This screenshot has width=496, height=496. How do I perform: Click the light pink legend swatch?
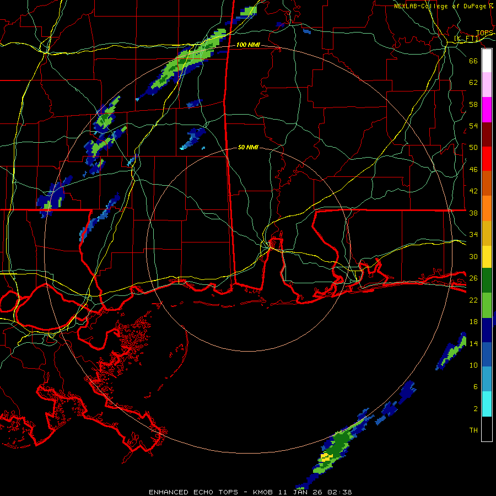point(487,84)
